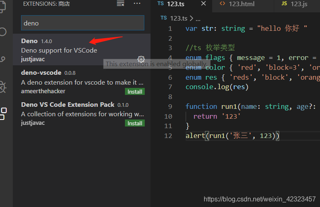Close the 123.ts editor tab
The height and width of the screenshot is (207, 320).
tap(203, 3)
